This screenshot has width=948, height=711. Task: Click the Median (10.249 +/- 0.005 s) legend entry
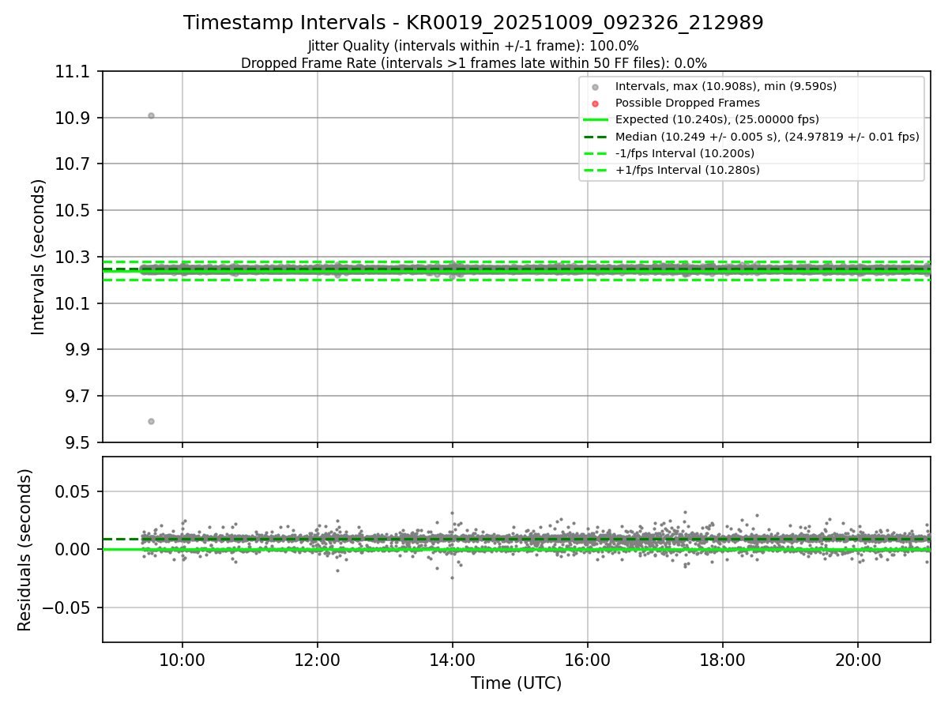click(767, 137)
